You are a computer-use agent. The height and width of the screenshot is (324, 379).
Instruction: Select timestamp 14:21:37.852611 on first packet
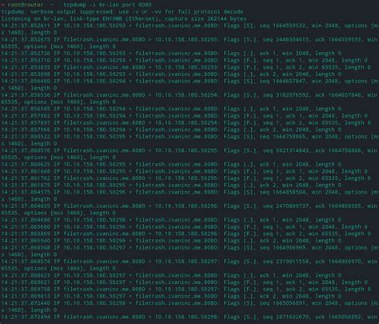click(x=26, y=26)
